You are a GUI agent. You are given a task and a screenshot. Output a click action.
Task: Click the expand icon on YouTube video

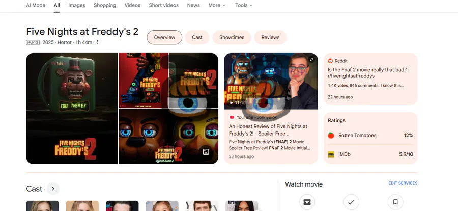point(311,60)
